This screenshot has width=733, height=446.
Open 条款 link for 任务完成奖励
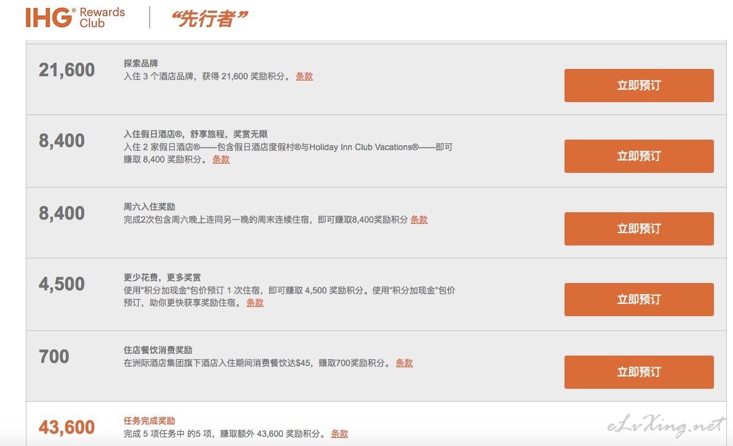(x=339, y=434)
